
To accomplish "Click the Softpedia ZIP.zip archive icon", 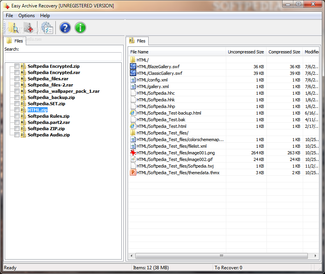I will click(23, 128).
